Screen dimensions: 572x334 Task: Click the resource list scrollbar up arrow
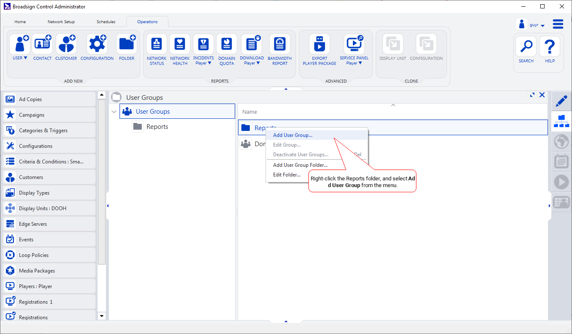click(101, 95)
